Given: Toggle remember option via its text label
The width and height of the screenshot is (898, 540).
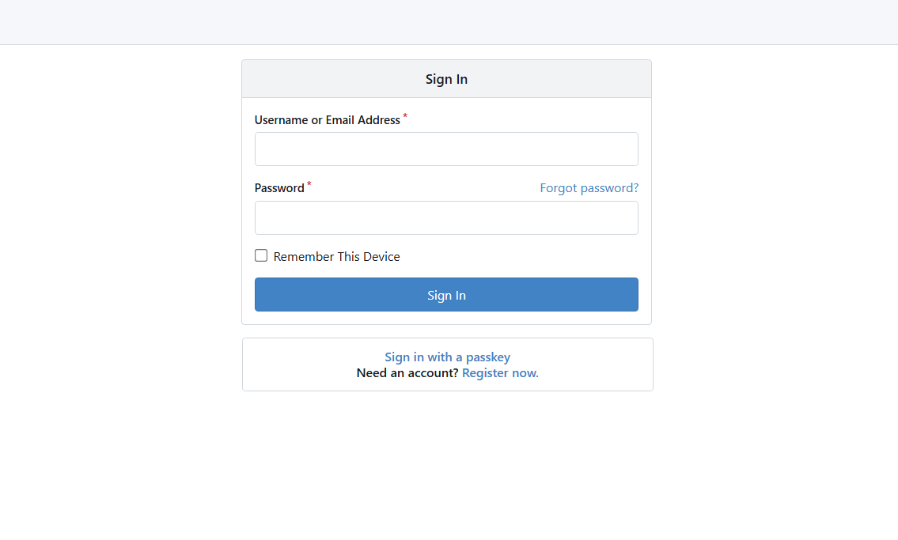Looking at the screenshot, I should pyautogui.click(x=336, y=257).
